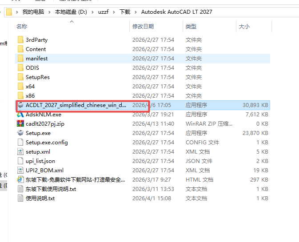
Task: Select the SetupRes folder icon
Action: (20, 77)
